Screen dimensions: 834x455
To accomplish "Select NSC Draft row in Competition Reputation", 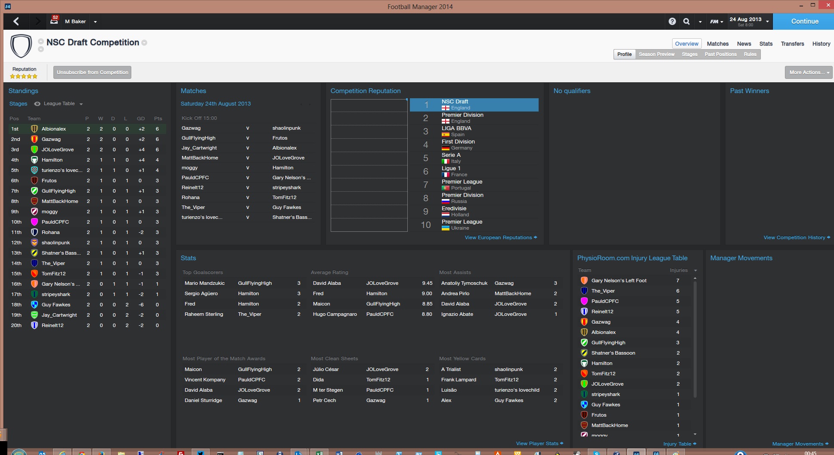I will [474, 105].
